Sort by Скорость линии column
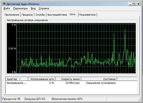Viewport: 143px width, 103px height. point(68,79)
